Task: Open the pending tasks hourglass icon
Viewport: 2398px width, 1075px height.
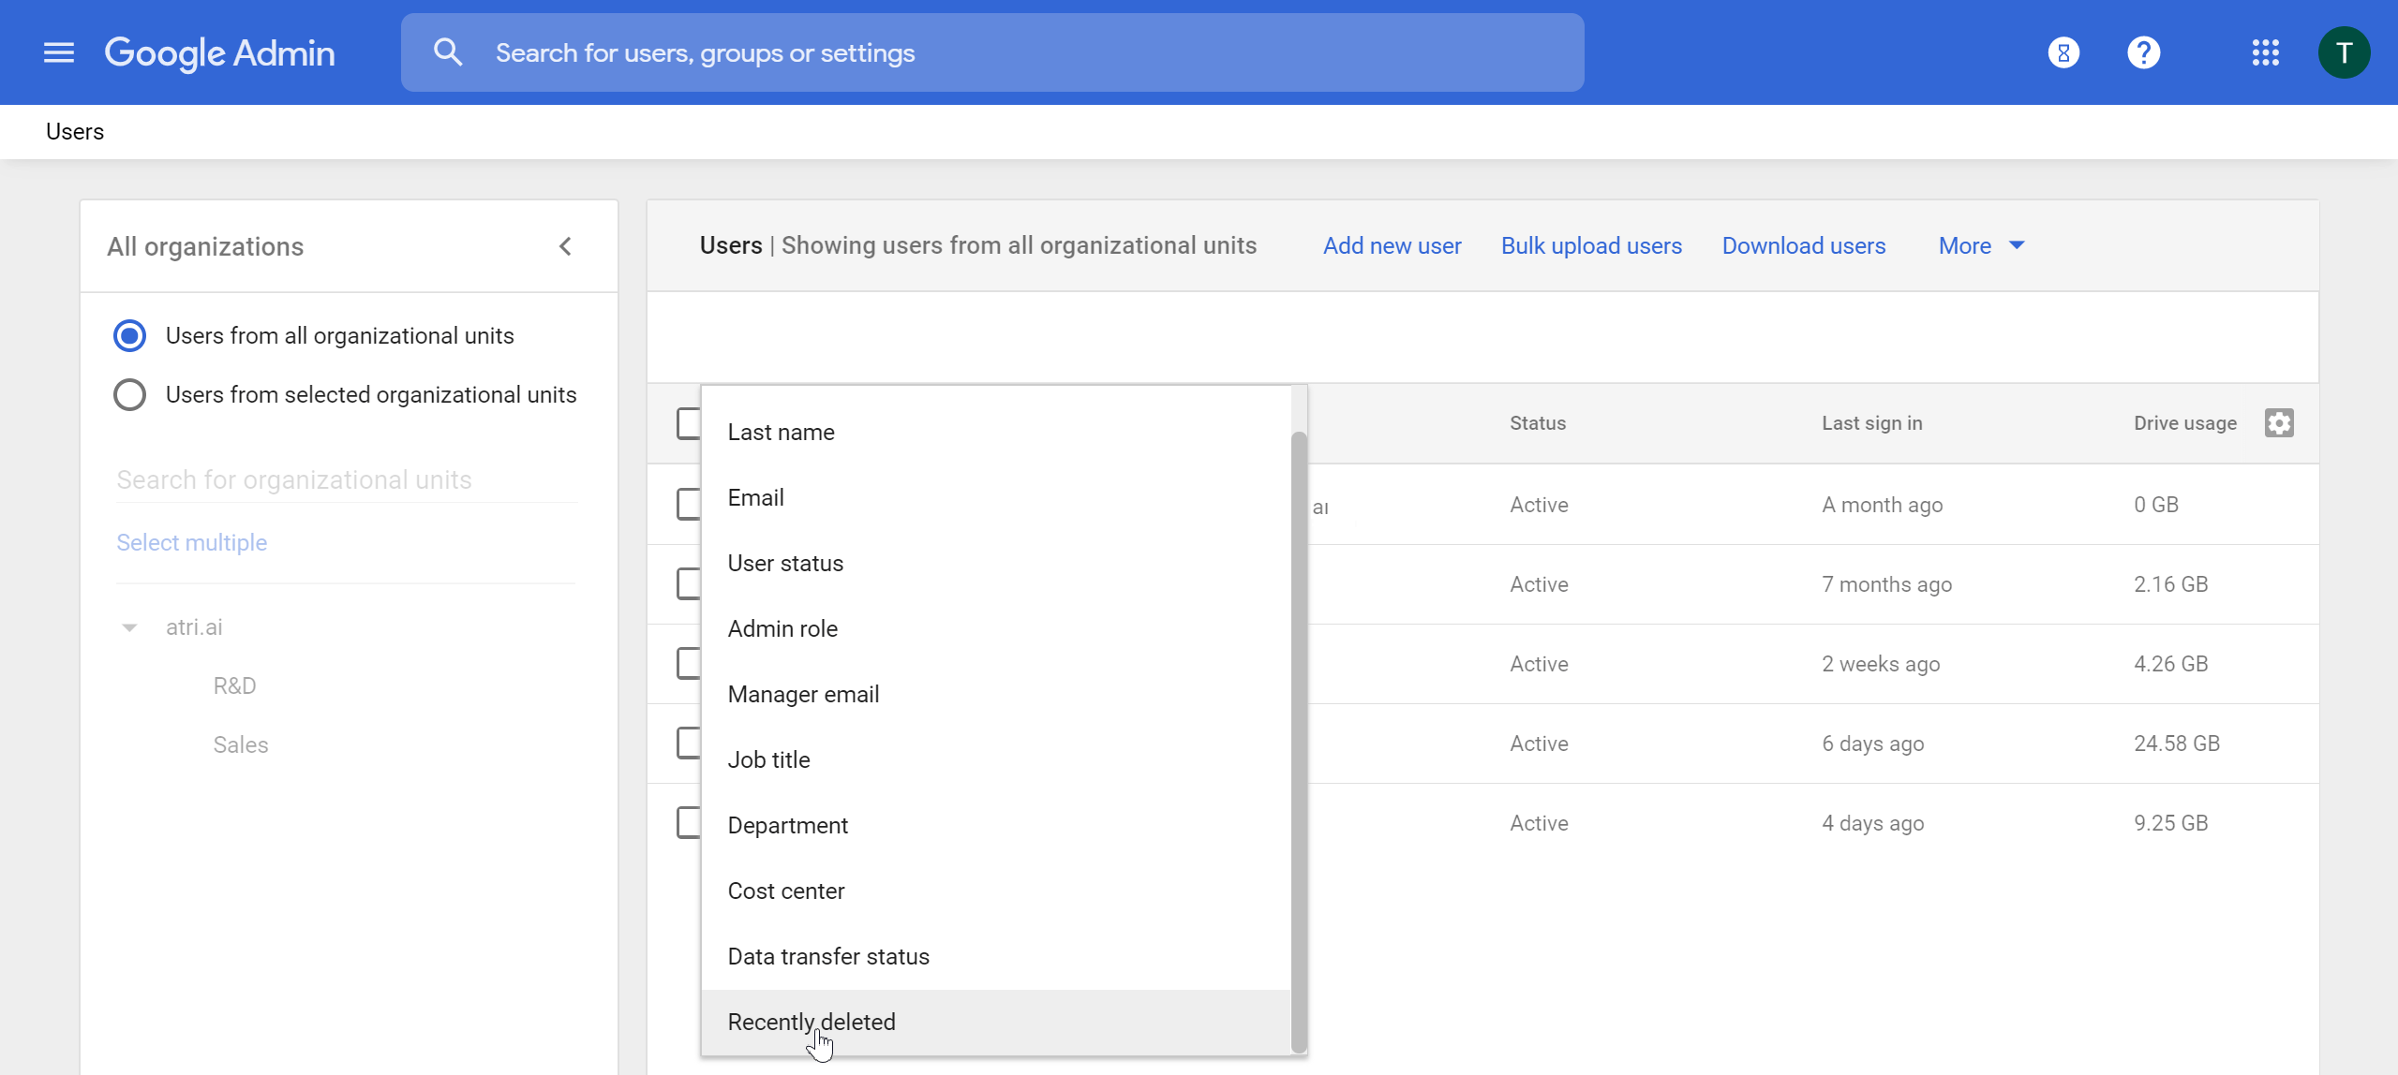Action: (x=2063, y=52)
